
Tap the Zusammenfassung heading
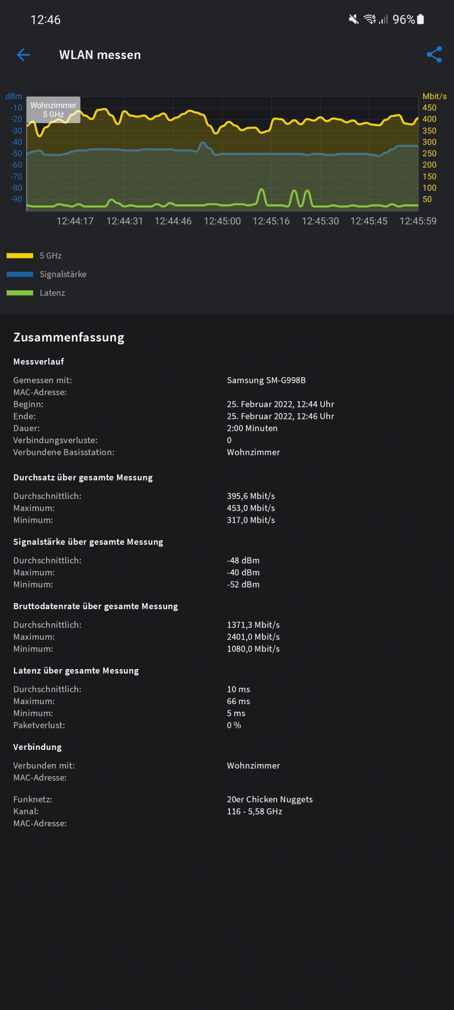coord(69,337)
